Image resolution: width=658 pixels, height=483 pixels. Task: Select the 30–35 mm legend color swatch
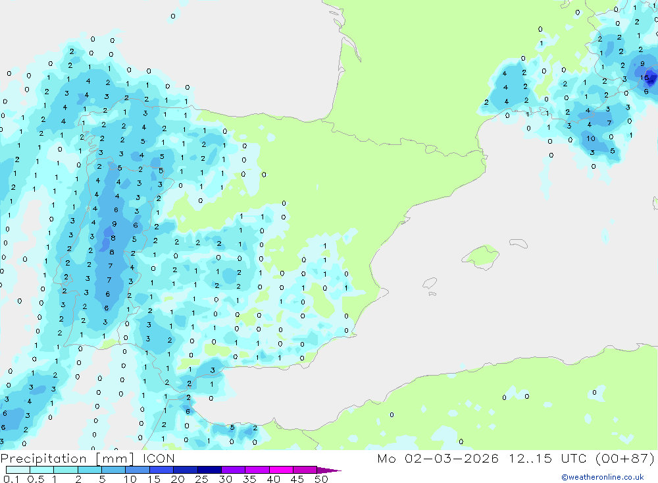pyautogui.click(x=234, y=470)
